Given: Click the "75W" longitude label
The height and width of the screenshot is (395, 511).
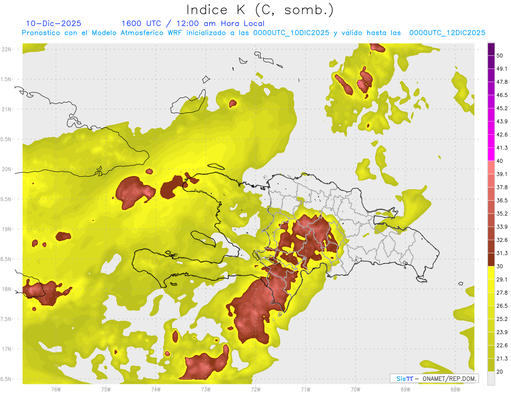Looking at the screenshot, I should click(106, 389).
